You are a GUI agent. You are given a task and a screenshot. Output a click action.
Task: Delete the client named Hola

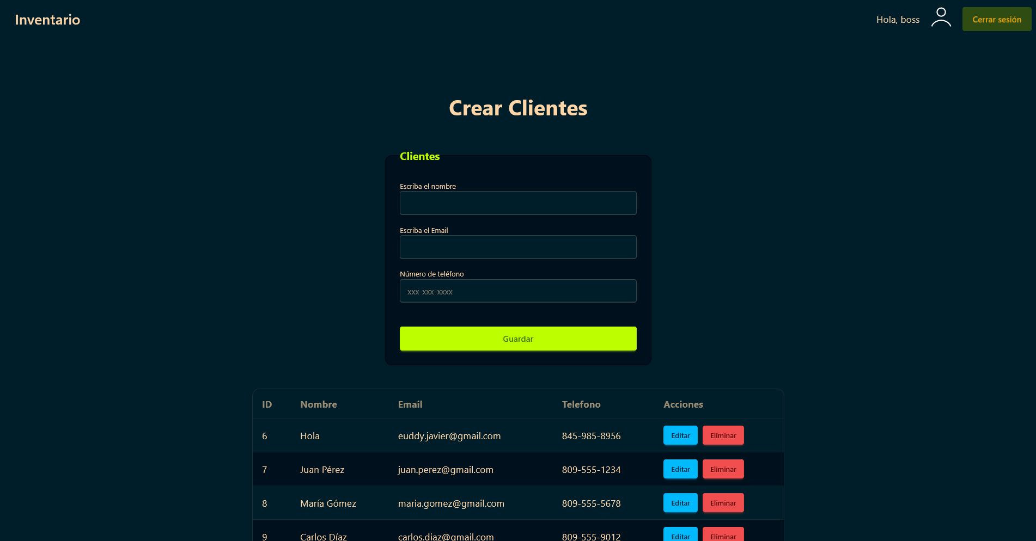723,435
